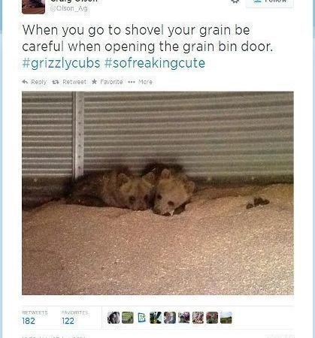Enlarge the grizzly cubs photo
The image size is (315, 338).
click(158, 193)
